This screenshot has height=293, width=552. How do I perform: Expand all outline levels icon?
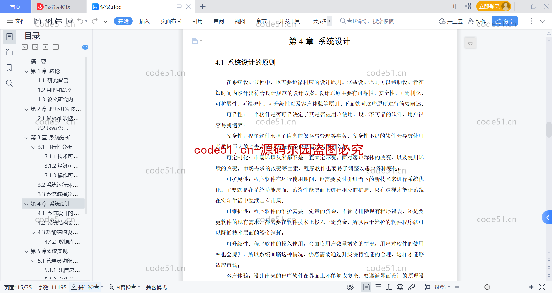point(25,47)
